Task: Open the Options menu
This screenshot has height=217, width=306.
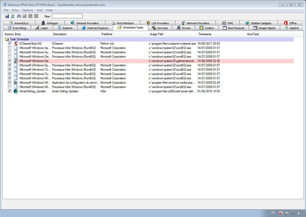Action: click(x=28, y=10)
